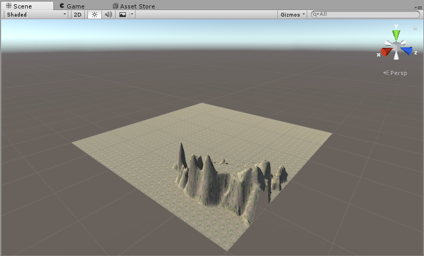Image resolution: width=424 pixels, height=256 pixels.
Task: Click the white bottom cone of gizmo
Action: pyautogui.click(x=396, y=56)
